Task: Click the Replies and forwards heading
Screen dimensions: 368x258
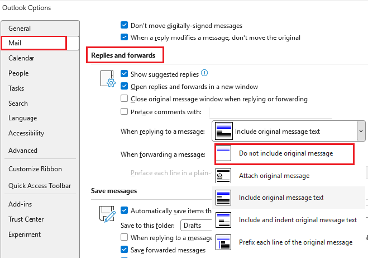Action: [123, 55]
